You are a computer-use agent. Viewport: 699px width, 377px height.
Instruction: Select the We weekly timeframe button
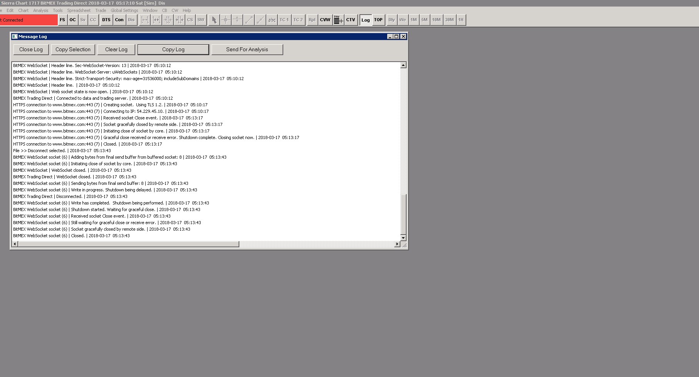coord(403,20)
